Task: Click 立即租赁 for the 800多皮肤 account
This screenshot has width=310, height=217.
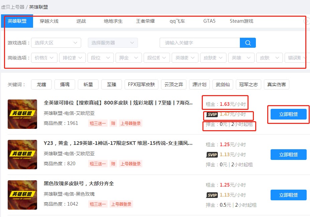Action: 288,114
